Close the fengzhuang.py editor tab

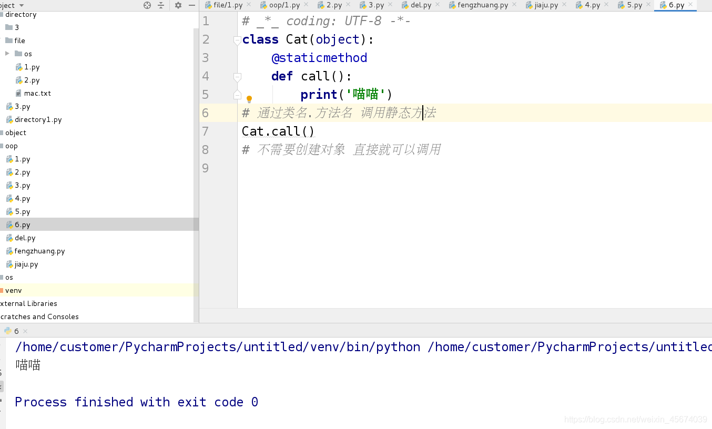[x=514, y=5]
